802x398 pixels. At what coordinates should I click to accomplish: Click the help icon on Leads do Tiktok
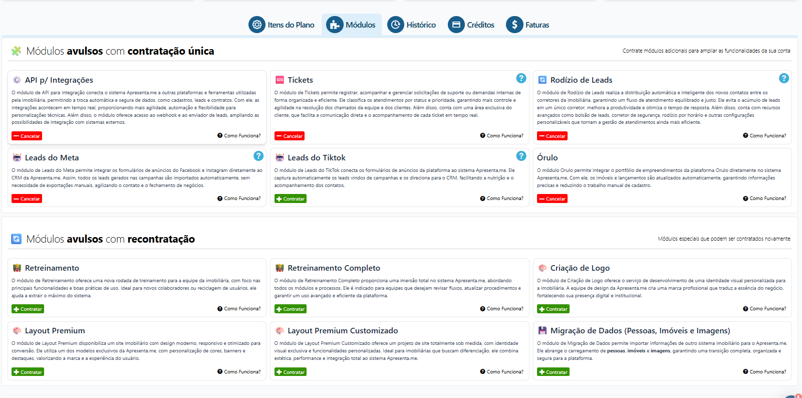pyautogui.click(x=521, y=156)
